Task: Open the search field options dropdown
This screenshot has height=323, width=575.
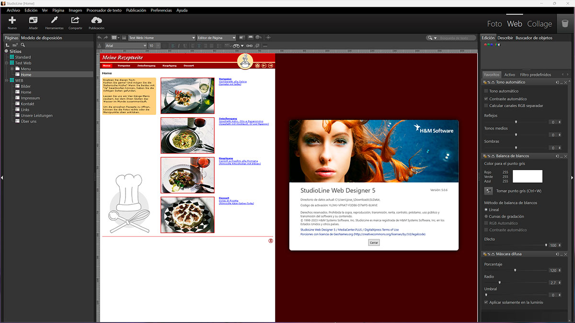Action: click(x=436, y=38)
